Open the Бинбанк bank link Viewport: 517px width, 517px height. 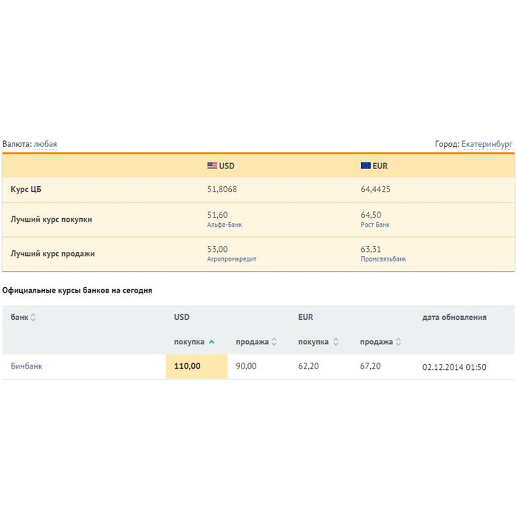[27, 366]
